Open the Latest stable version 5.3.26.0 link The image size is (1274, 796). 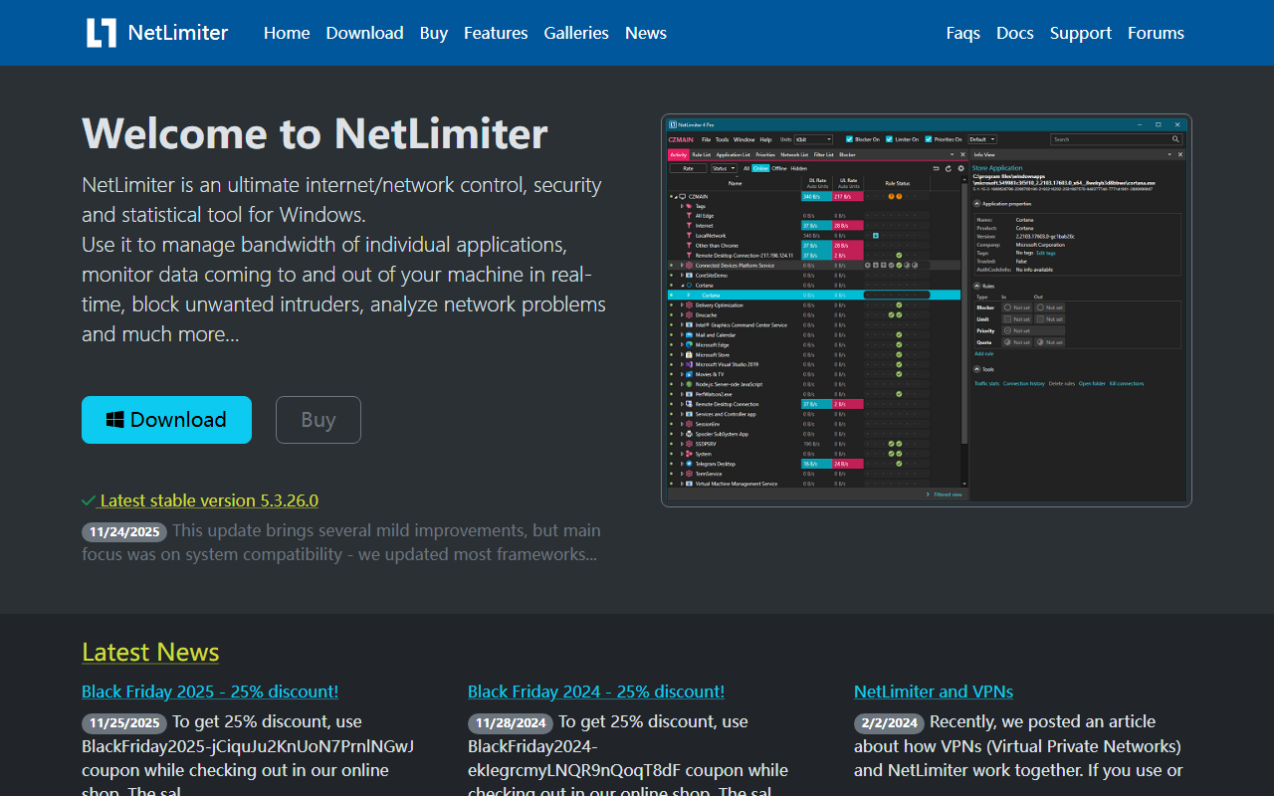click(x=209, y=500)
